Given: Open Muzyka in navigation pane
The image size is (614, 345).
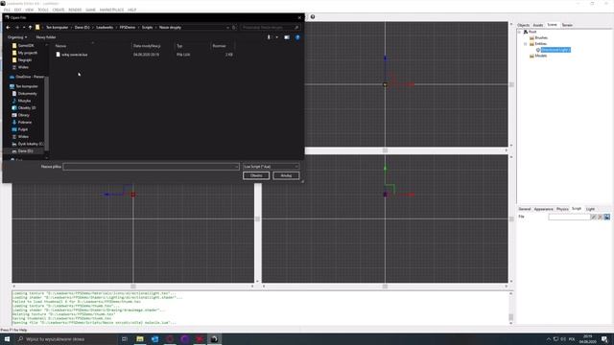Looking at the screenshot, I should point(21,101).
